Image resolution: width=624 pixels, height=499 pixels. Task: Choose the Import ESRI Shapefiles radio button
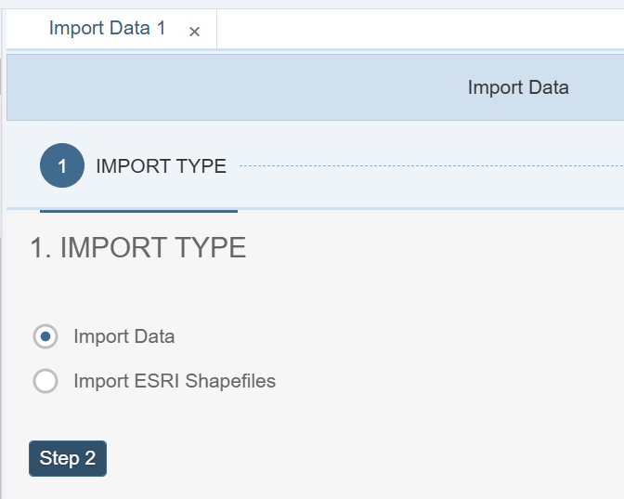pyautogui.click(x=45, y=381)
